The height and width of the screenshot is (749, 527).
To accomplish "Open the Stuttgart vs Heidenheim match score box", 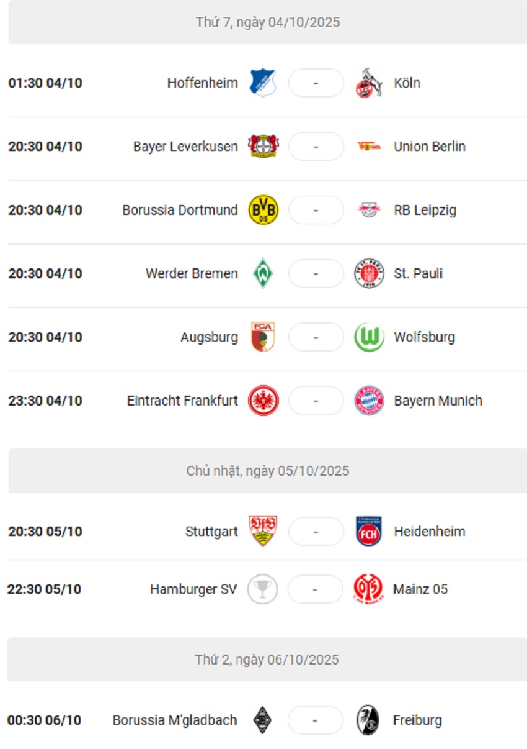I will [316, 531].
